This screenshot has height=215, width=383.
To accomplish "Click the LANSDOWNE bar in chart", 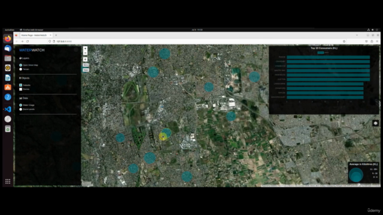I will (325, 84).
